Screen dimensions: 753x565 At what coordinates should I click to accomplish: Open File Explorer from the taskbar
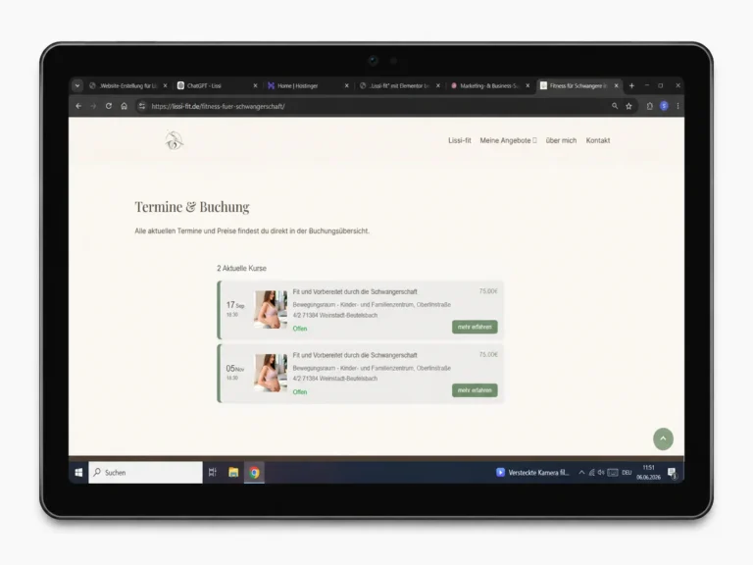tap(233, 472)
